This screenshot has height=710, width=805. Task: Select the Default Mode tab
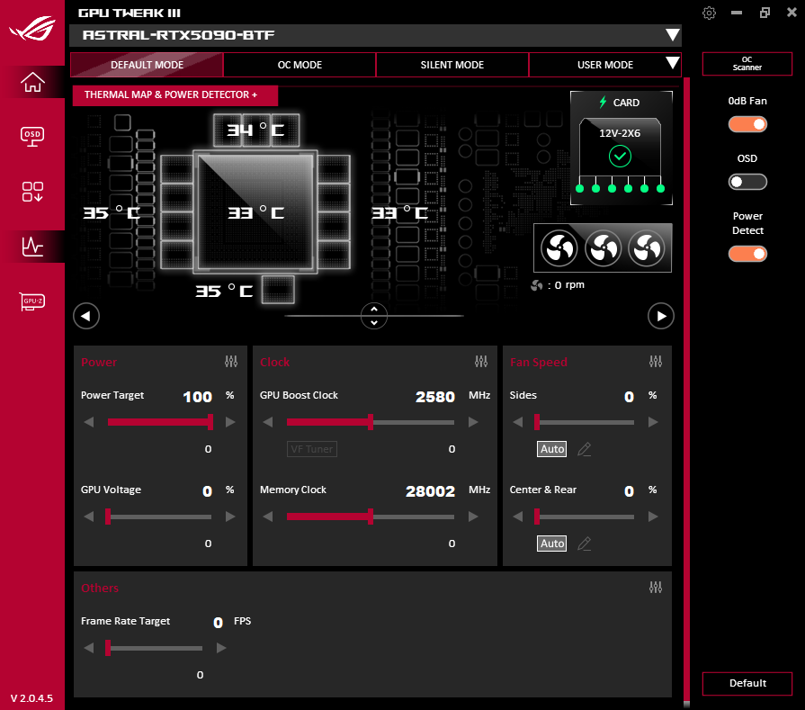click(x=147, y=65)
